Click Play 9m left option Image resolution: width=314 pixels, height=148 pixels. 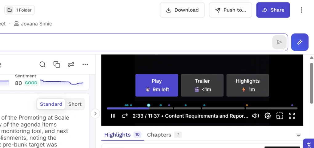157,85
